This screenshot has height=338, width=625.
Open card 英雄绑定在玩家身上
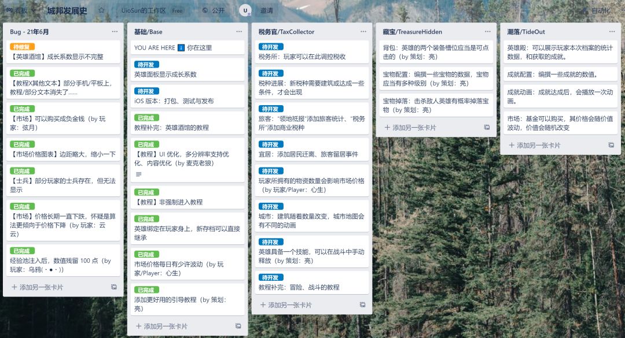point(187,229)
